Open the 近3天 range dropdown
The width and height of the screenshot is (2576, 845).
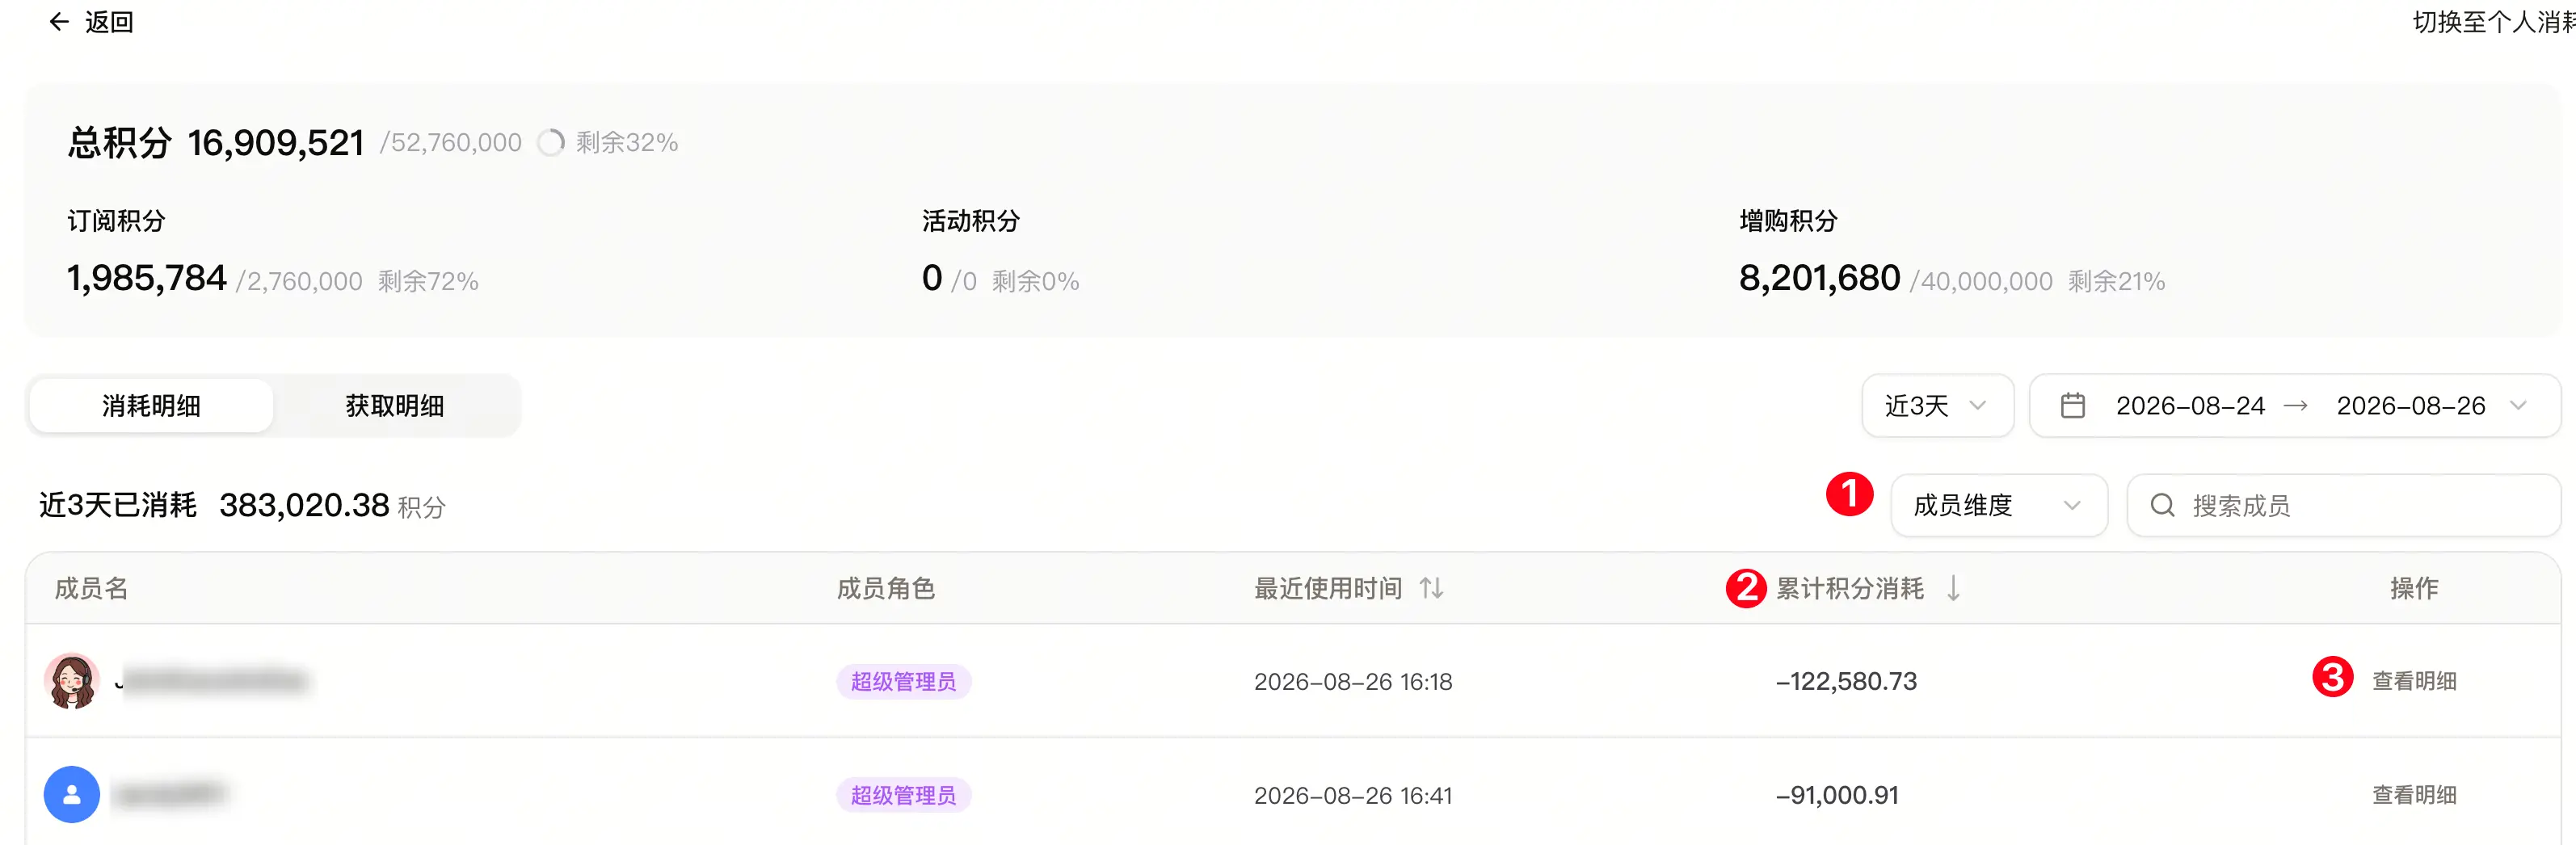pos(1937,405)
